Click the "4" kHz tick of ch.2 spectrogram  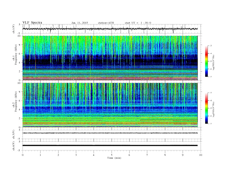pos(20,109)
